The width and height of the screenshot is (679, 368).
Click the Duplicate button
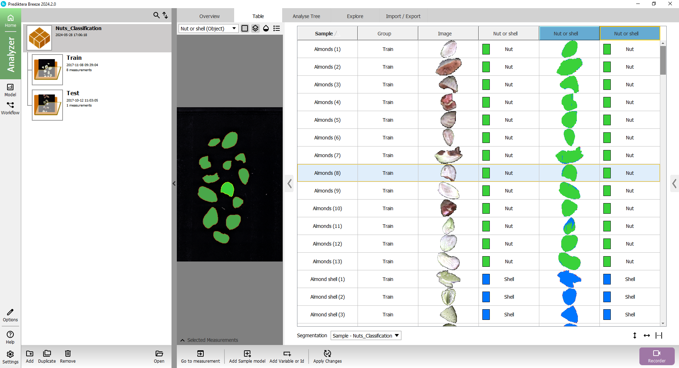click(47, 356)
